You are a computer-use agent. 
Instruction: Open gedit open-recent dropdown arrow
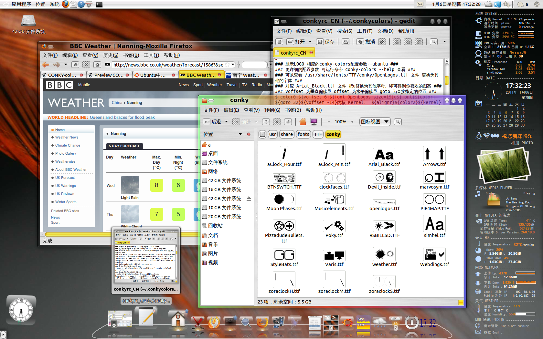point(310,42)
